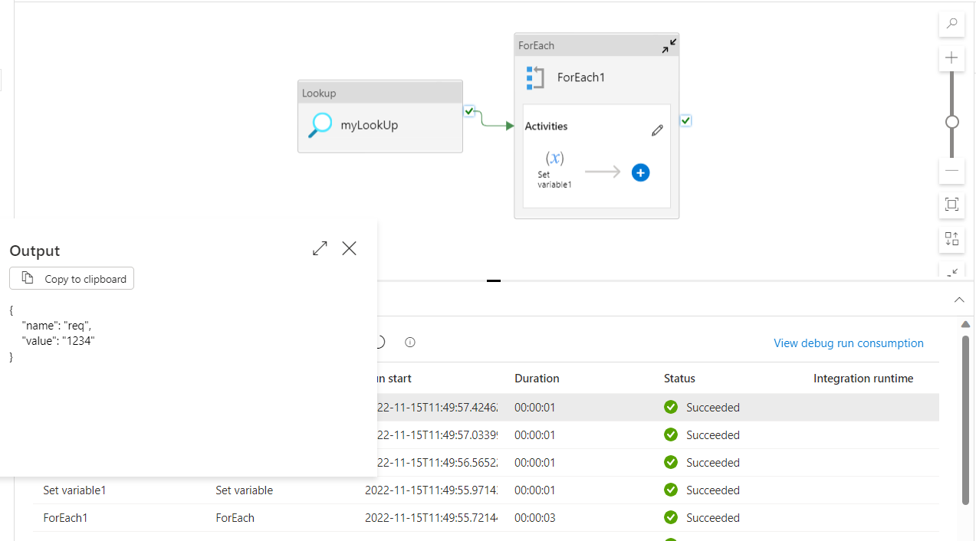This screenshot has height=541, width=976.
Task: Click run start ending 57.4246 cell
Action: (437, 408)
